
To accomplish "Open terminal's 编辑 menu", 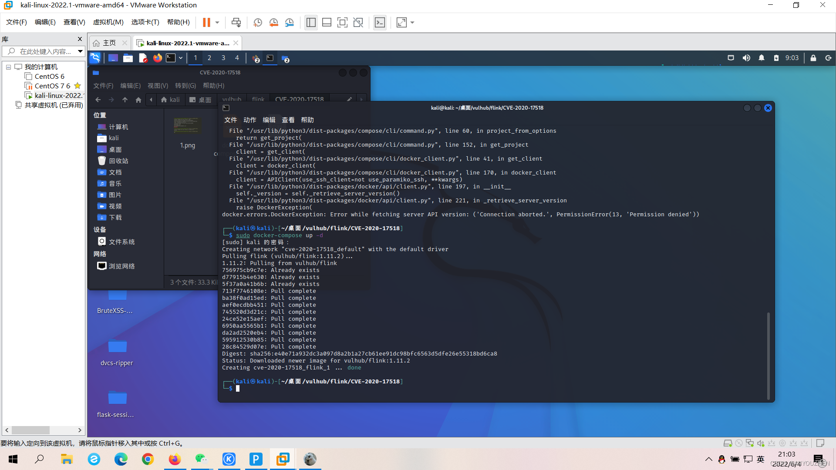I will 269,120.
